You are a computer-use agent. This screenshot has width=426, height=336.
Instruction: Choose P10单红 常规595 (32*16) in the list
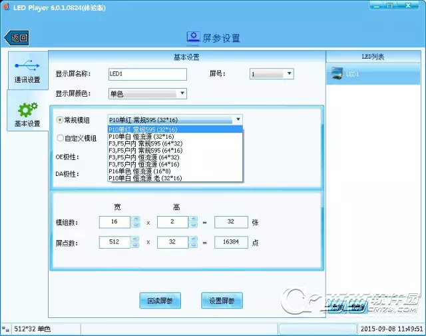click(175, 129)
